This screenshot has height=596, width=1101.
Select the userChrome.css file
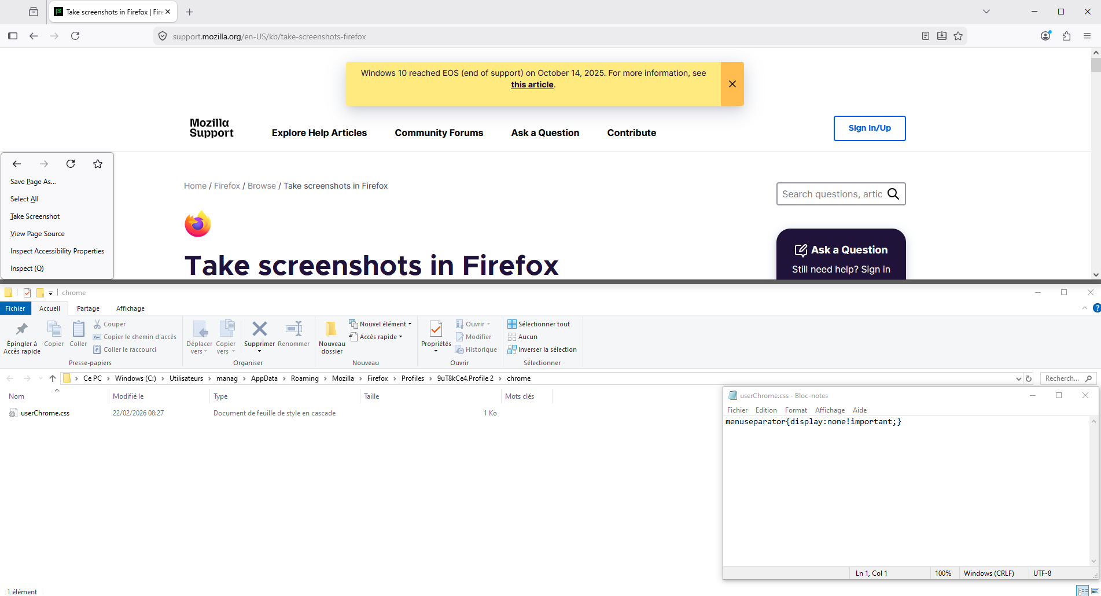[x=45, y=413]
